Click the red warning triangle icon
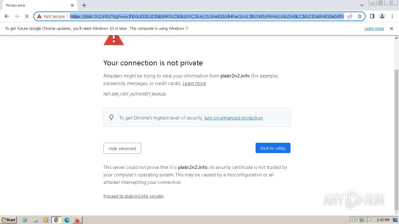Image resolution: width=399 pixels, height=224 pixels. click(x=114, y=40)
